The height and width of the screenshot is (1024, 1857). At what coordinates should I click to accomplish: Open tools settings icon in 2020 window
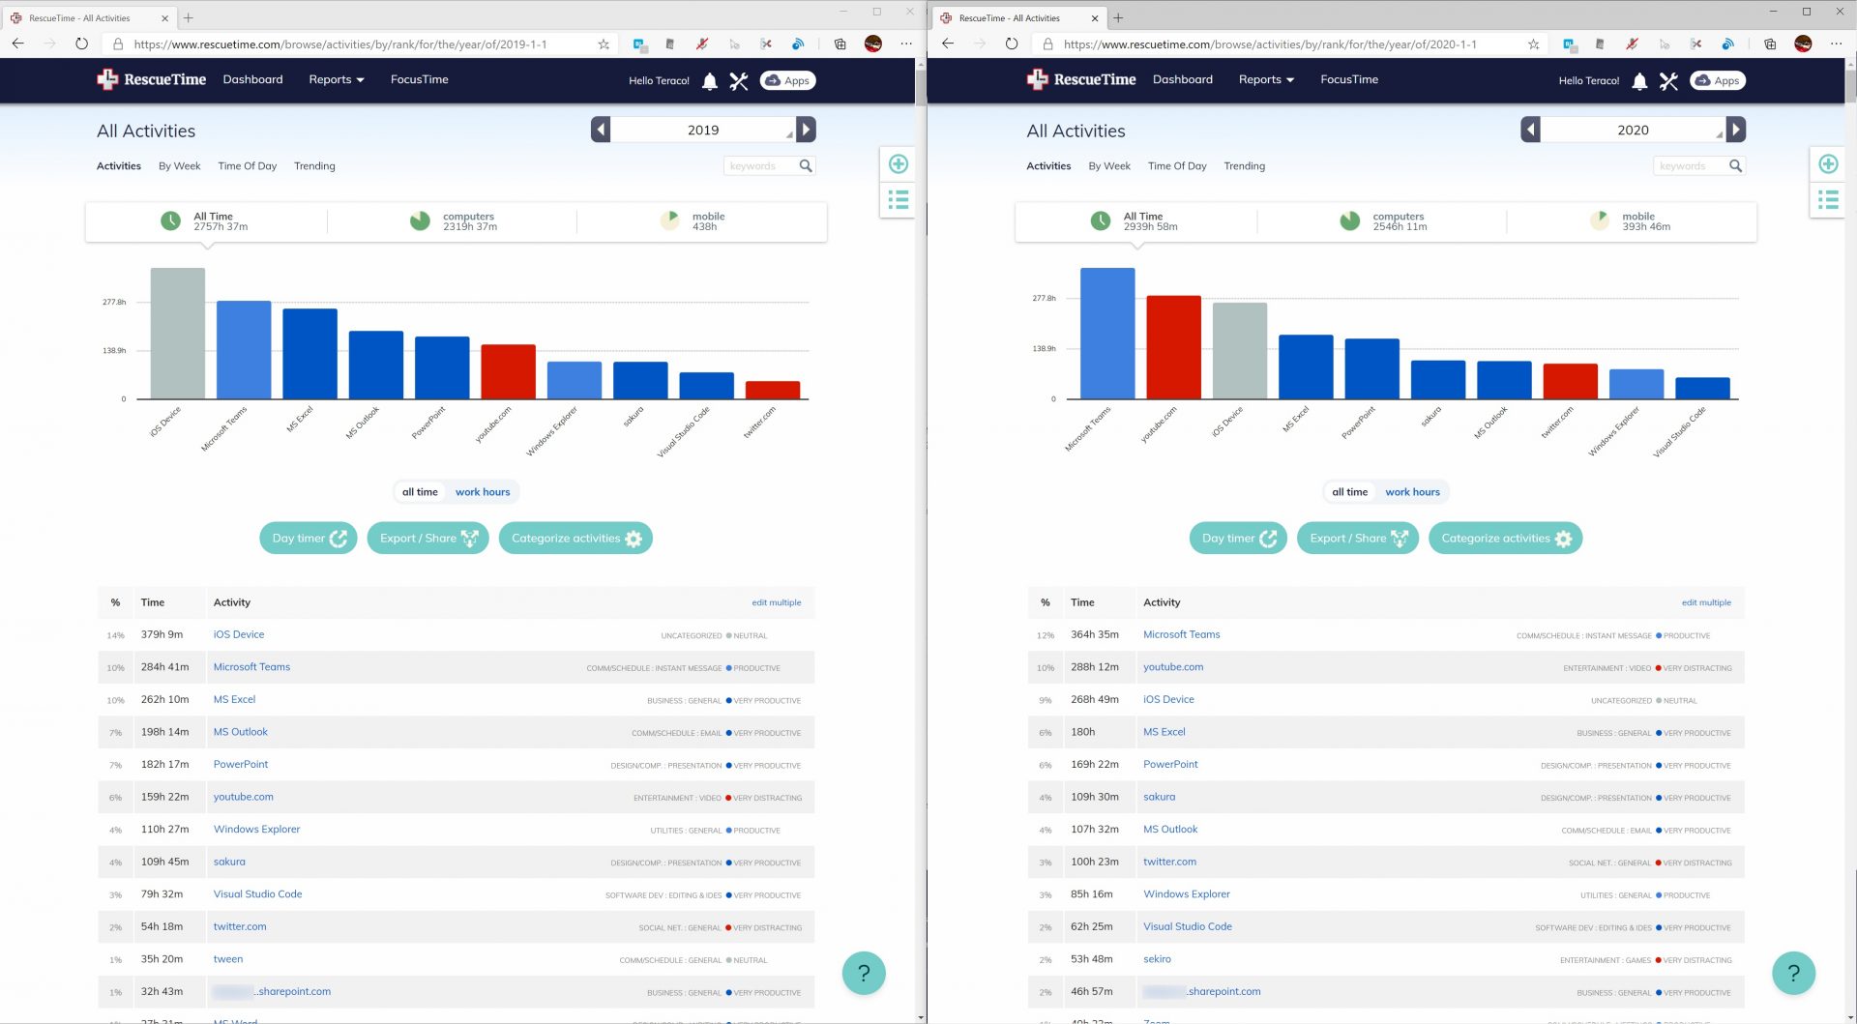coord(1668,81)
